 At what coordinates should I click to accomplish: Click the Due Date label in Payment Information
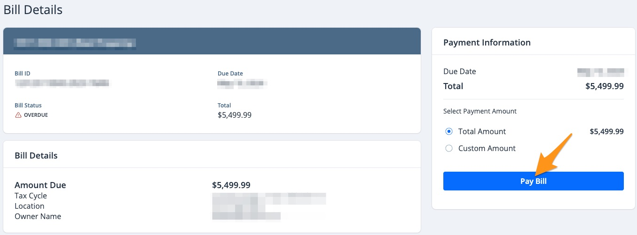(x=459, y=72)
